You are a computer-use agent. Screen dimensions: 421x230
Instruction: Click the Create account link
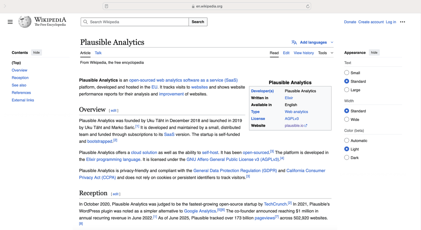click(x=371, y=22)
